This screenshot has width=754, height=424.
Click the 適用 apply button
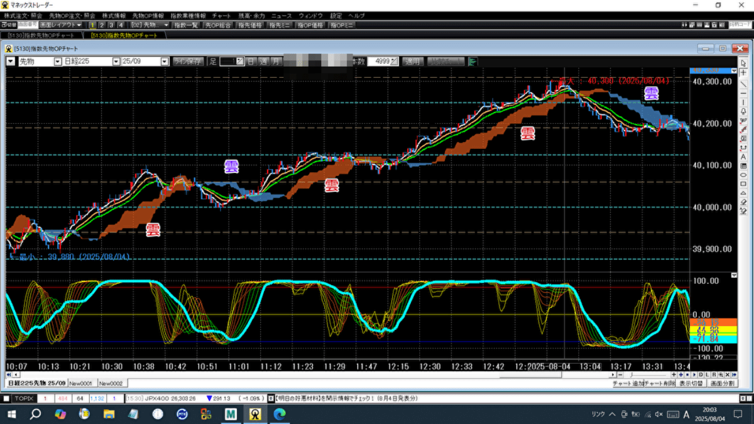tap(412, 62)
